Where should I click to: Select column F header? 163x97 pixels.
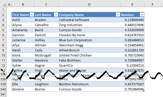153,5
